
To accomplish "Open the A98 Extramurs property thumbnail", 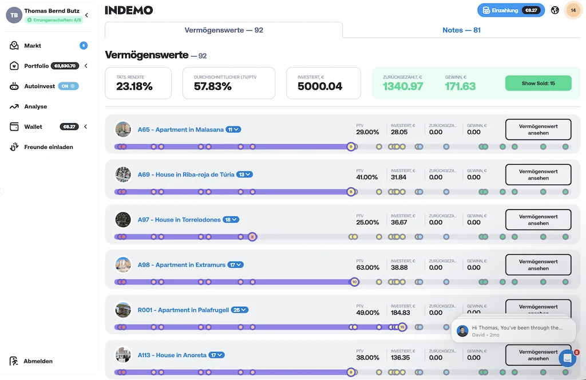I will [123, 265].
